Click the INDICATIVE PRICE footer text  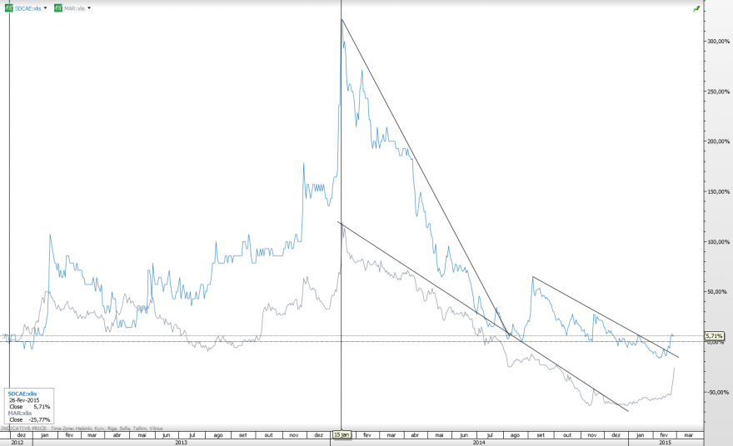point(23,429)
